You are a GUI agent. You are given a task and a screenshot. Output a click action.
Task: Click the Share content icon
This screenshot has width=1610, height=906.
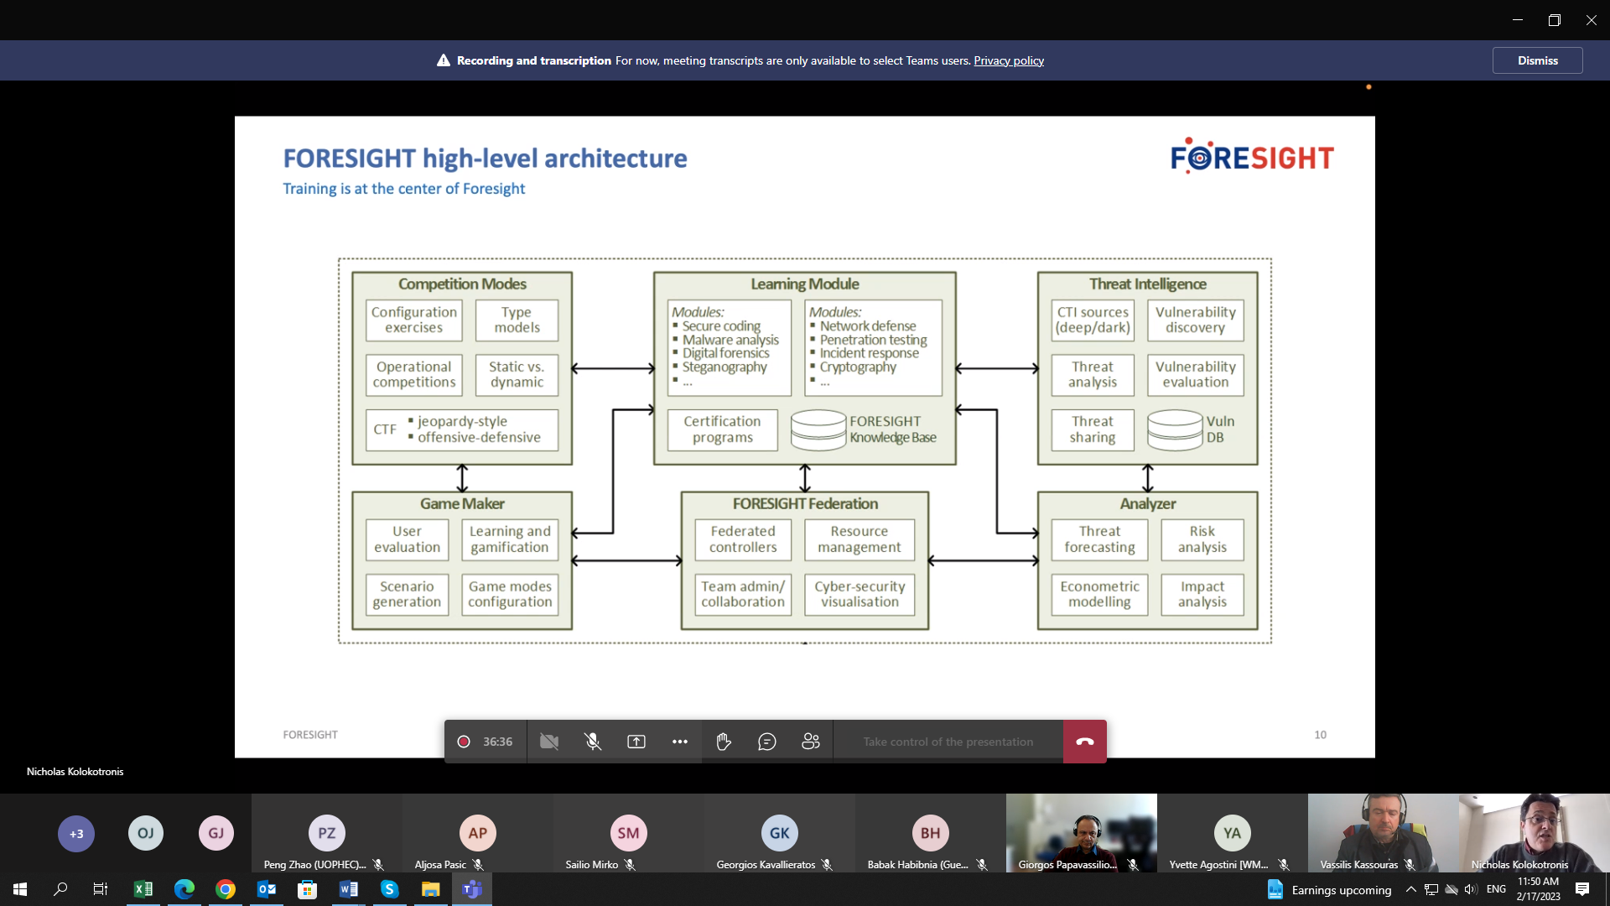click(x=636, y=742)
